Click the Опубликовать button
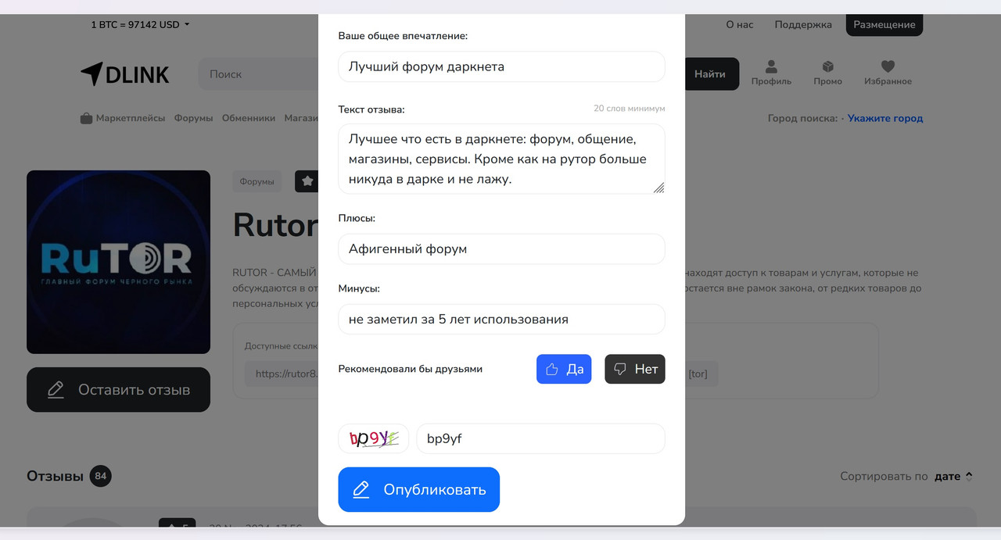 [418, 489]
